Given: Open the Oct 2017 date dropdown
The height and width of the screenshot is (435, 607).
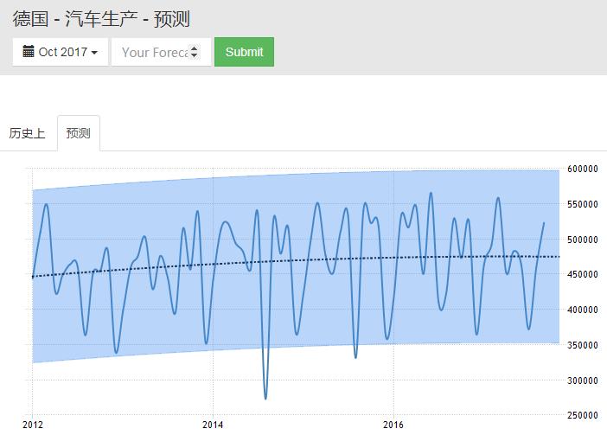Looking at the screenshot, I should click(61, 52).
